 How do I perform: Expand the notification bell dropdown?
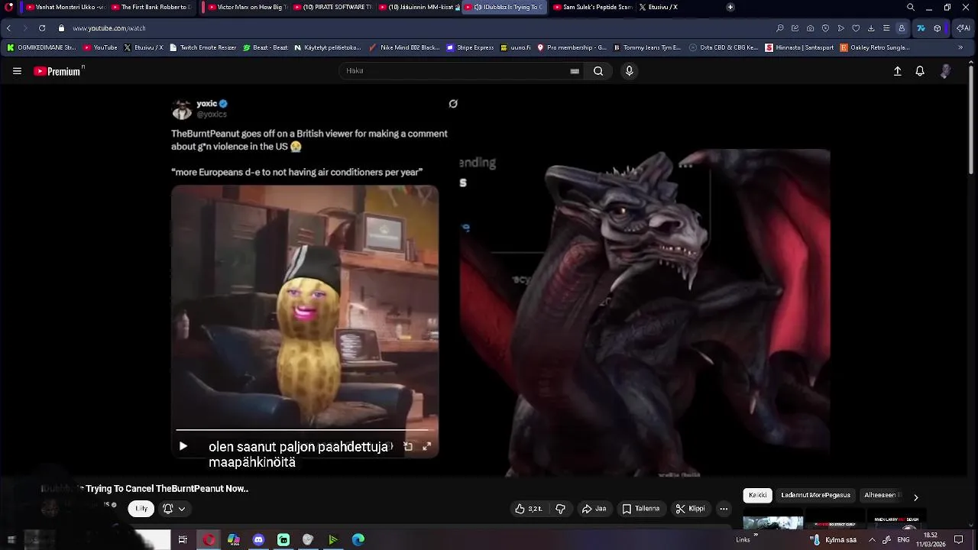coord(174,509)
